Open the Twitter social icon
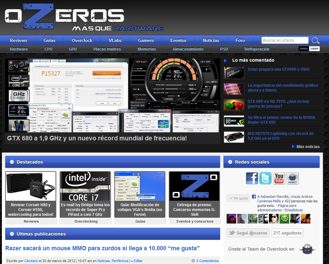This screenshot has width=329, height=264. point(265,178)
